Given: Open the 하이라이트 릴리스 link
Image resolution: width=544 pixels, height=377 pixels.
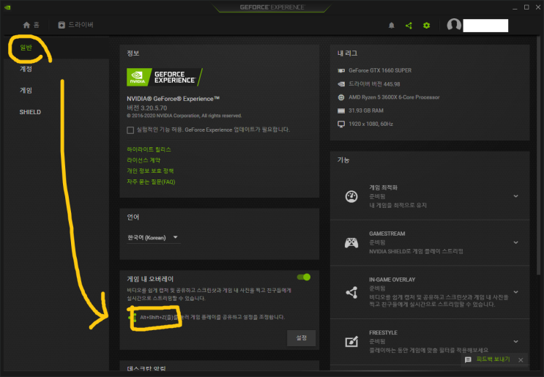Looking at the screenshot, I should 149,149.
